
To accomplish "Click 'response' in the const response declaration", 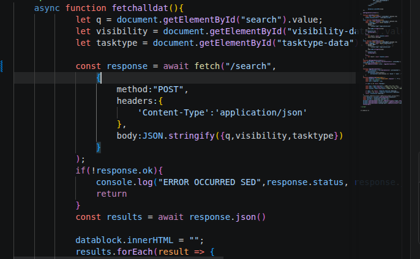I will [x=127, y=67].
